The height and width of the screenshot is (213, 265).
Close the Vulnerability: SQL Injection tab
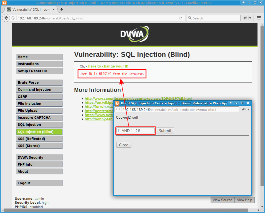(53, 9)
